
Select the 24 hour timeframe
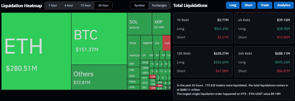coord(103,5)
